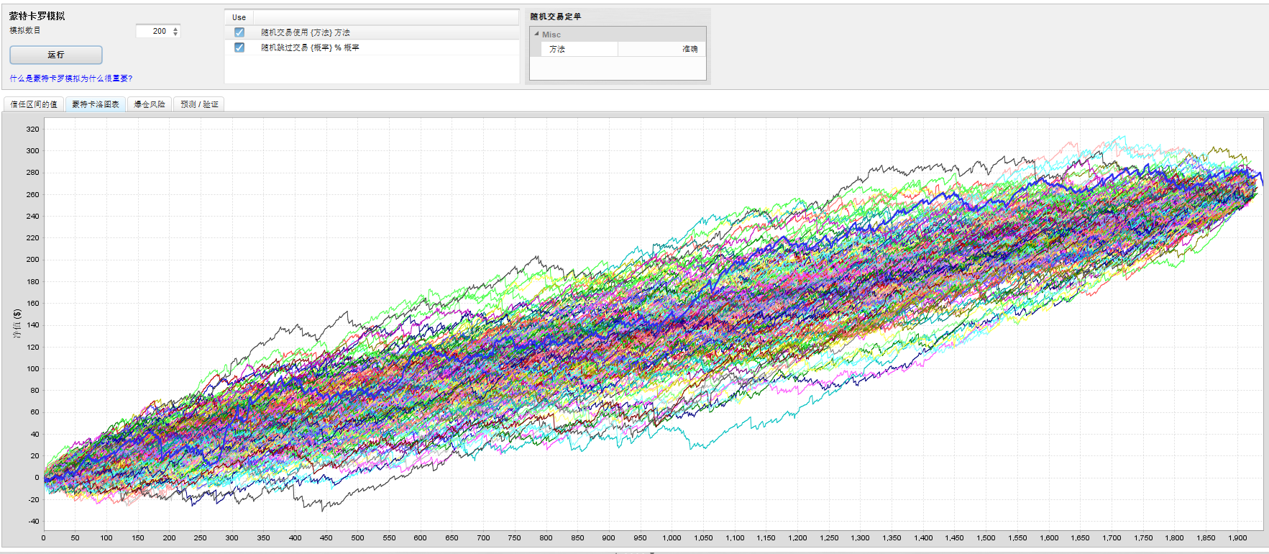Decrease 模拟数目 with the down arrow

(x=175, y=34)
